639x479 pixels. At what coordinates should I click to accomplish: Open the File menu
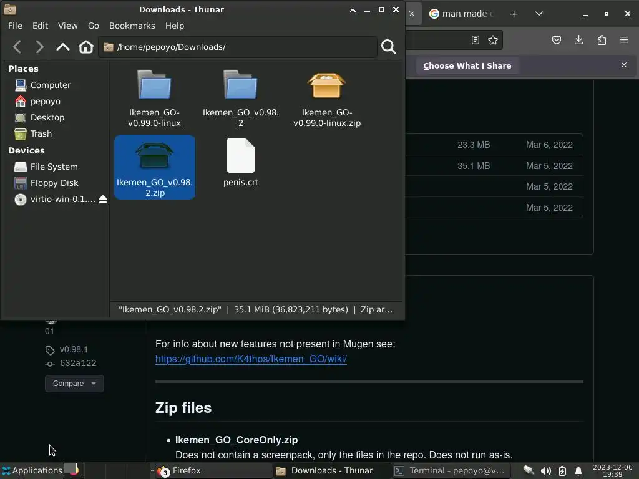15,26
